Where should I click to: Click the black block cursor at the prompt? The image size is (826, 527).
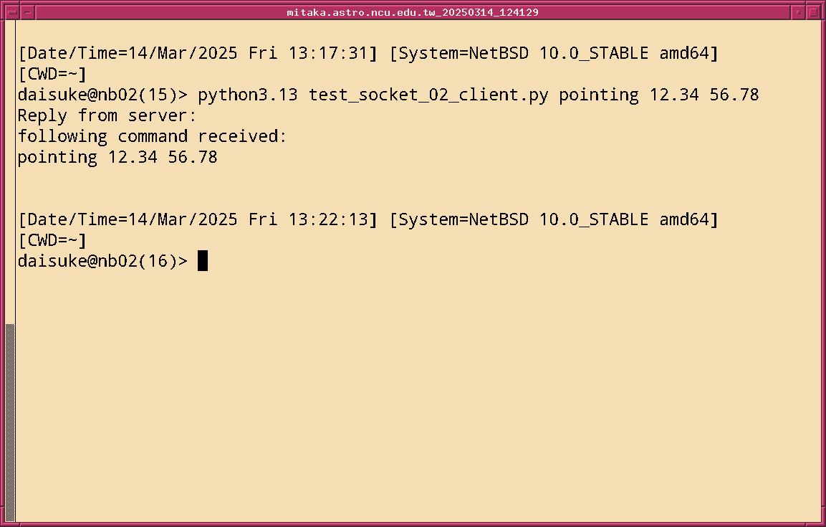pyautogui.click(x=203, y=261)
